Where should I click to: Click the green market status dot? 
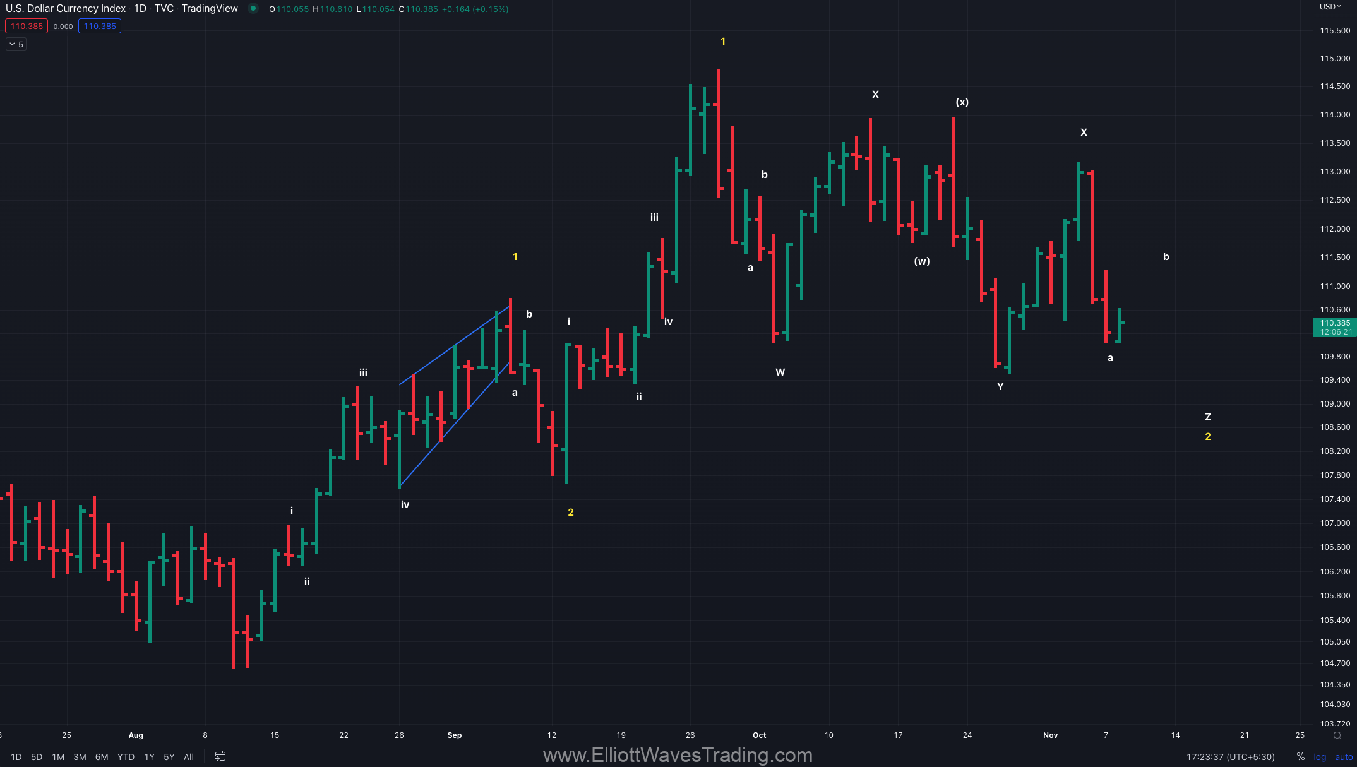click(253, 9)
